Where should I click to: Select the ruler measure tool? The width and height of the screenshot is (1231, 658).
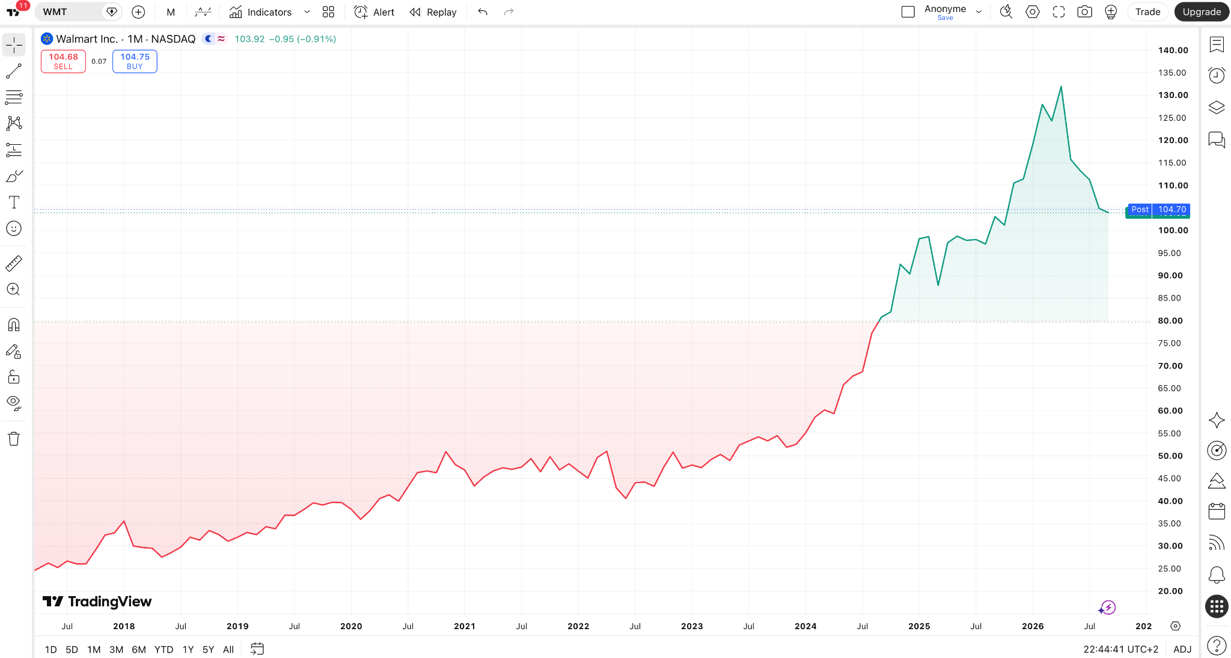pyautogui.click(x=14, y=263)
